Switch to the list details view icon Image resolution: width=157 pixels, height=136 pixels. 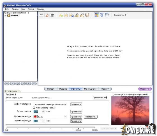(107, 15)
